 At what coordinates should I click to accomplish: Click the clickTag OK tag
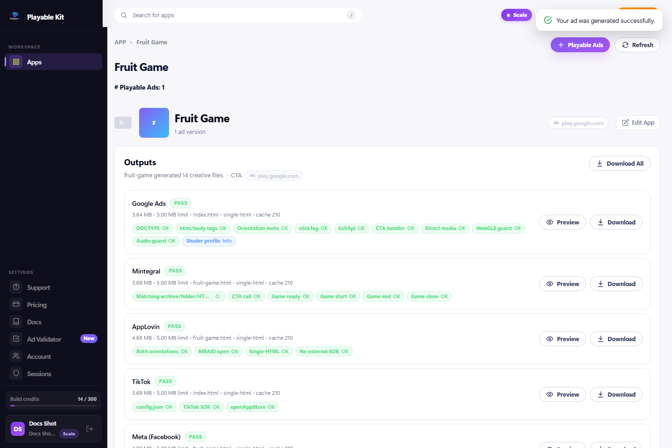click(313, 228)
